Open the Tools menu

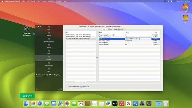coord(44,1)
